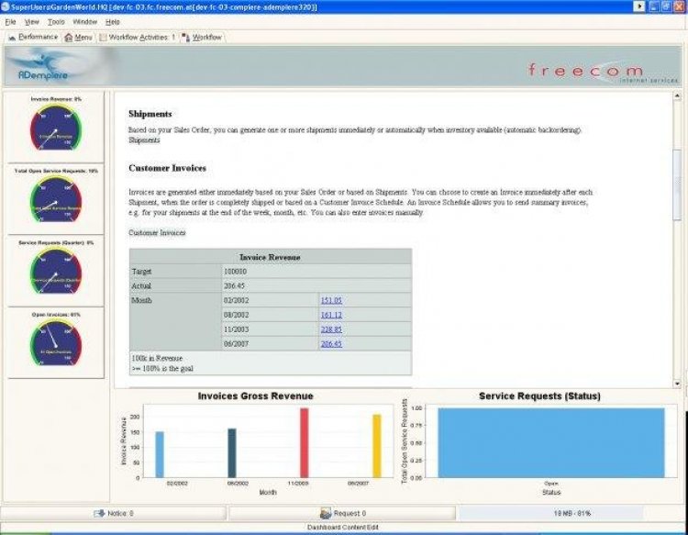Switch to Workflow Activities tab
Viewport: 688px width, 535px height.
[x=138, y=38]
